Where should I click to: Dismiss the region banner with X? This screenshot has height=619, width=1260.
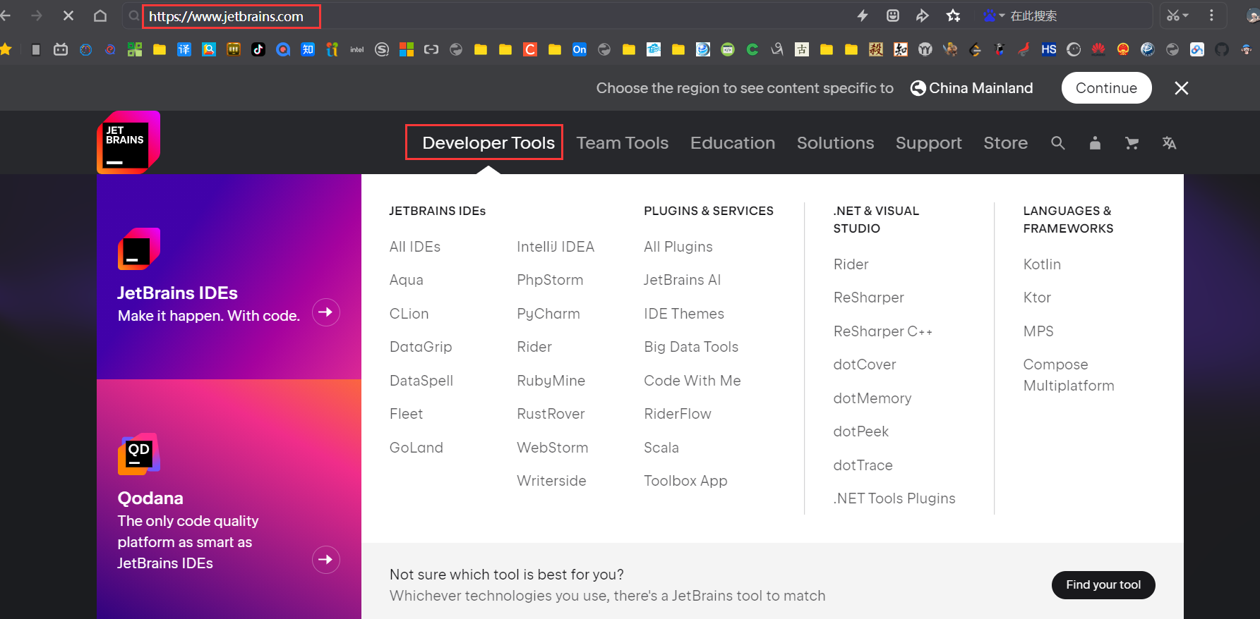[x=1182, y=88]
